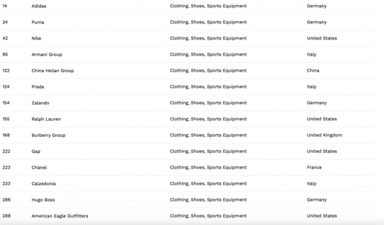Click rank number 42
Viewport: 384px width, 225px height.
[x=5, y=38]
